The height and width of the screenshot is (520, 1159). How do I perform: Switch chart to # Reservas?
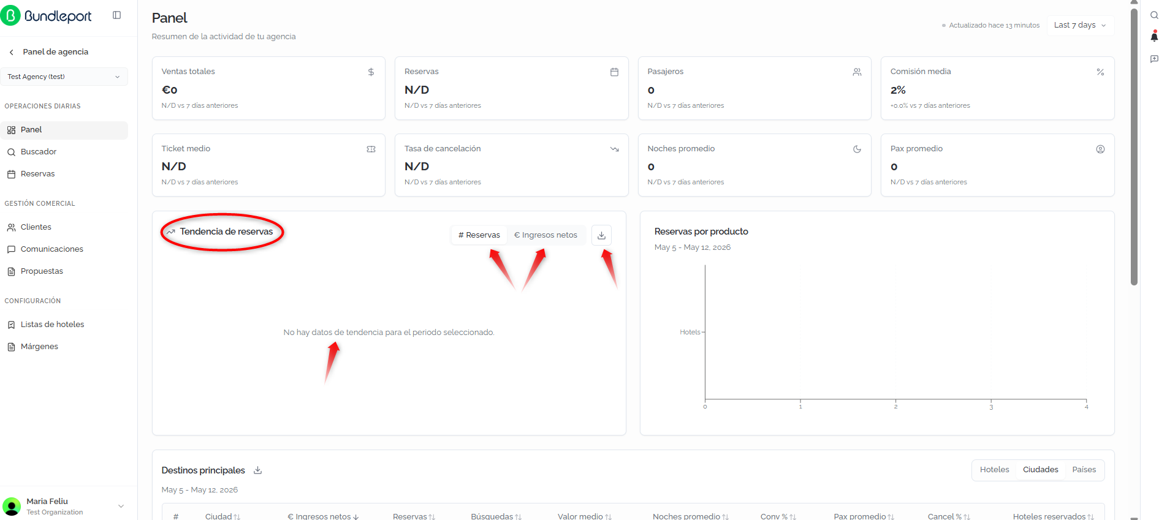pyautogui.click(x=479, y=235)
